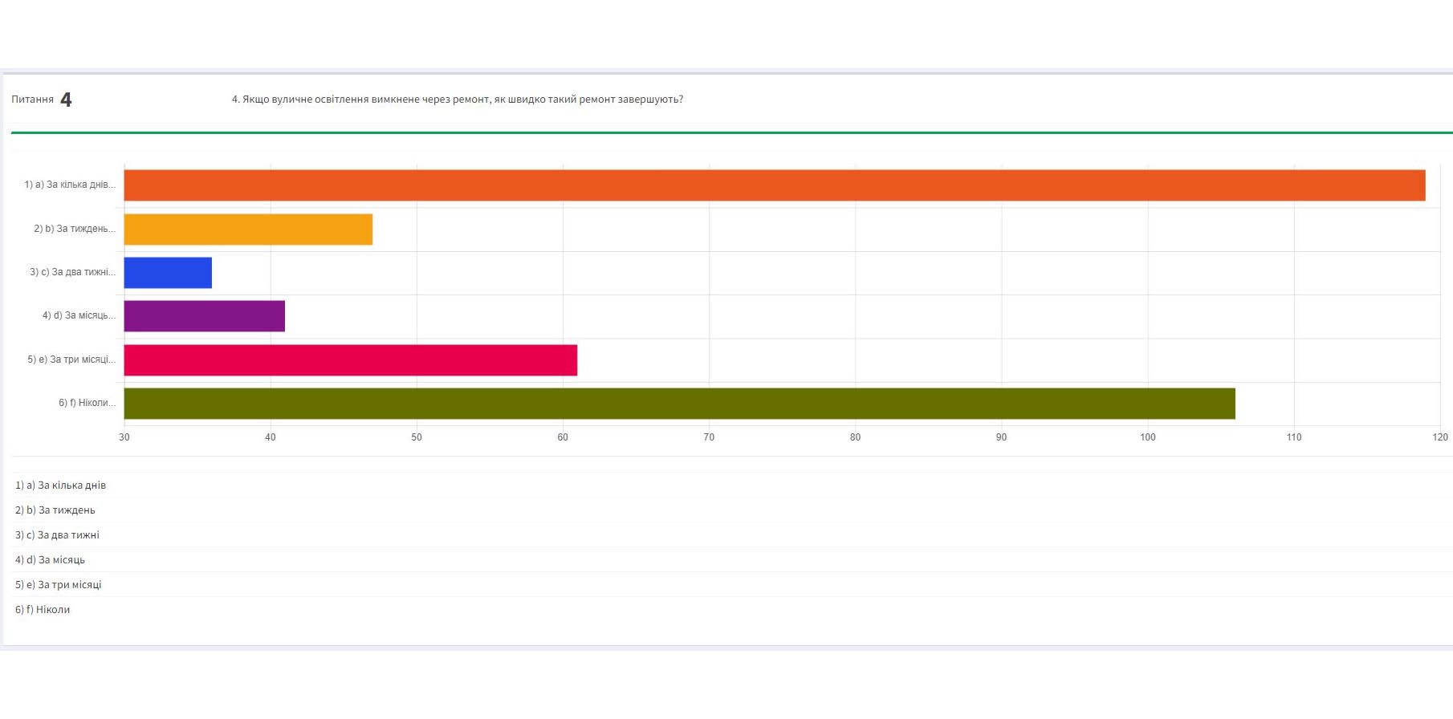Click the bold question number 4

point(66,100)
